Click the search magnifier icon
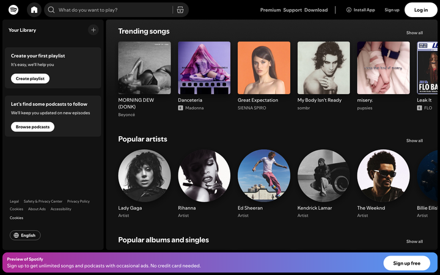 pos(51,10)
